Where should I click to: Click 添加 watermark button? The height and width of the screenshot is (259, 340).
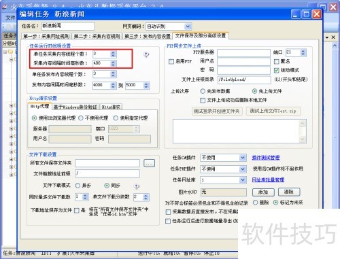(263, 192)
